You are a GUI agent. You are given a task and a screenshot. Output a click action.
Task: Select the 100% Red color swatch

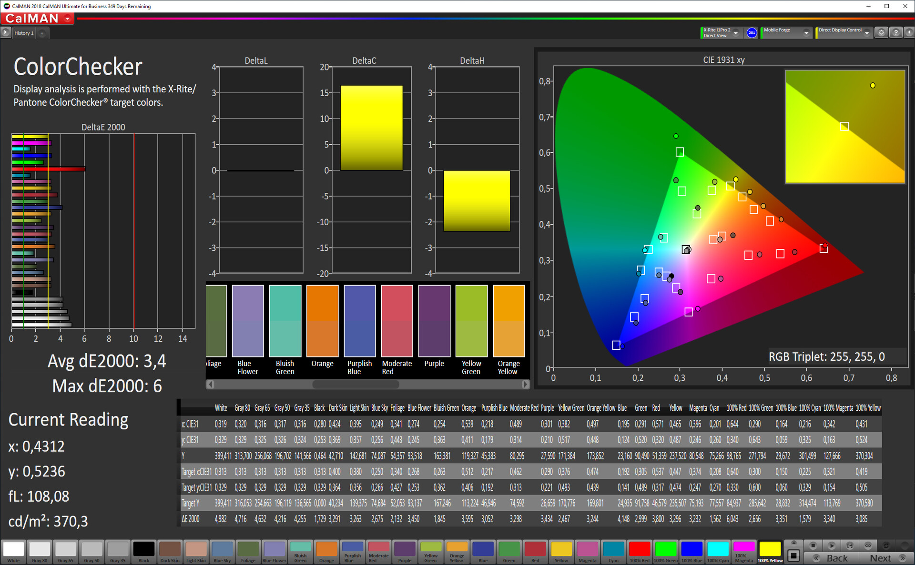point(639,552)
